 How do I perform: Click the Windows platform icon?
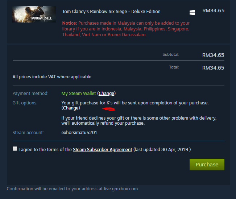192,12
